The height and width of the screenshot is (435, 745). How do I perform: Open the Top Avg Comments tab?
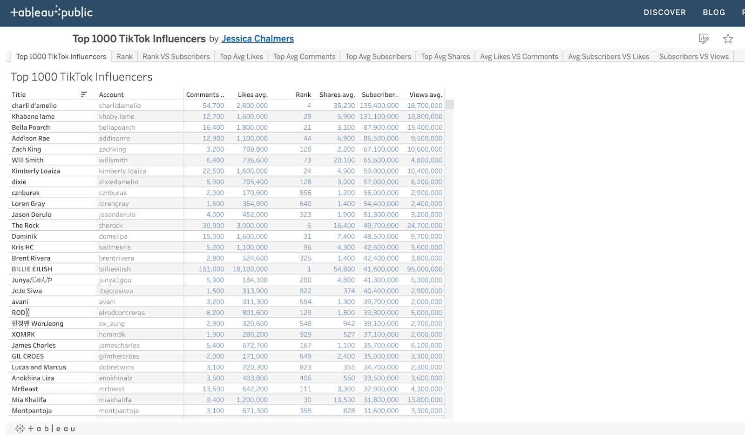(304, 57)
